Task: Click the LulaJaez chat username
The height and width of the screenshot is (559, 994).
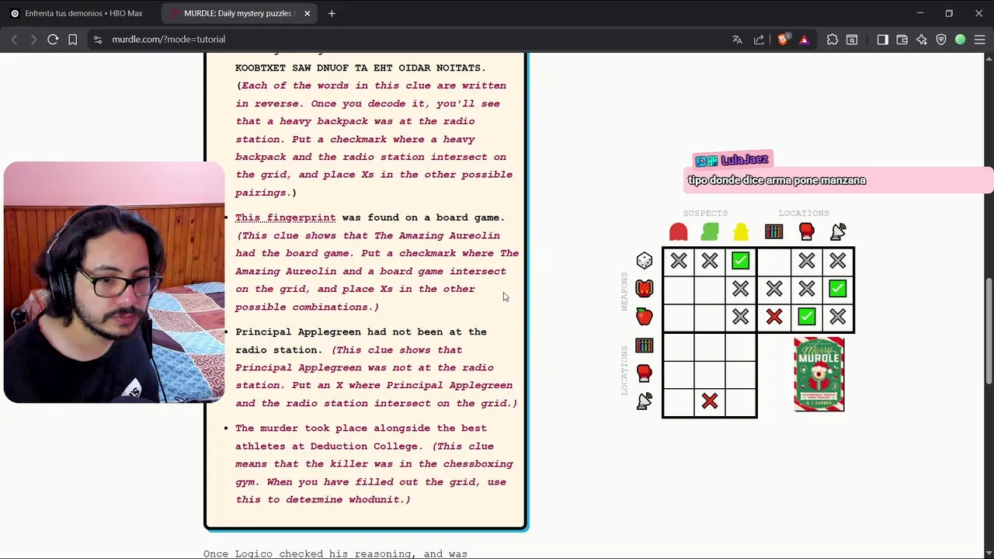Action: pyautogui.click(x=744, y=160)
